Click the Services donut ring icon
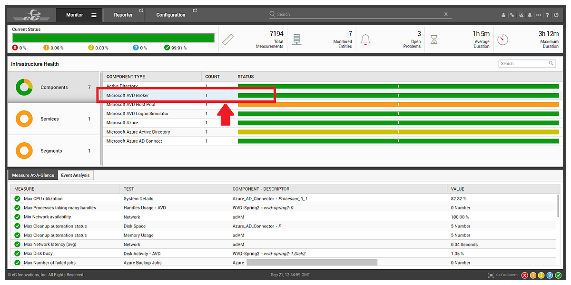 click(24, 119)
